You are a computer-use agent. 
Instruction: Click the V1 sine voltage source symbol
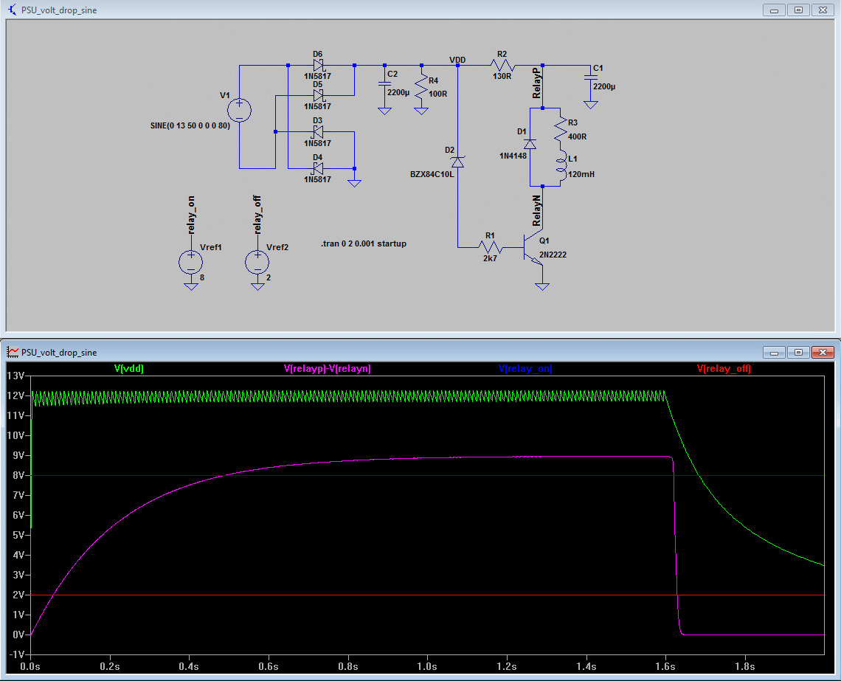(240, 111)
